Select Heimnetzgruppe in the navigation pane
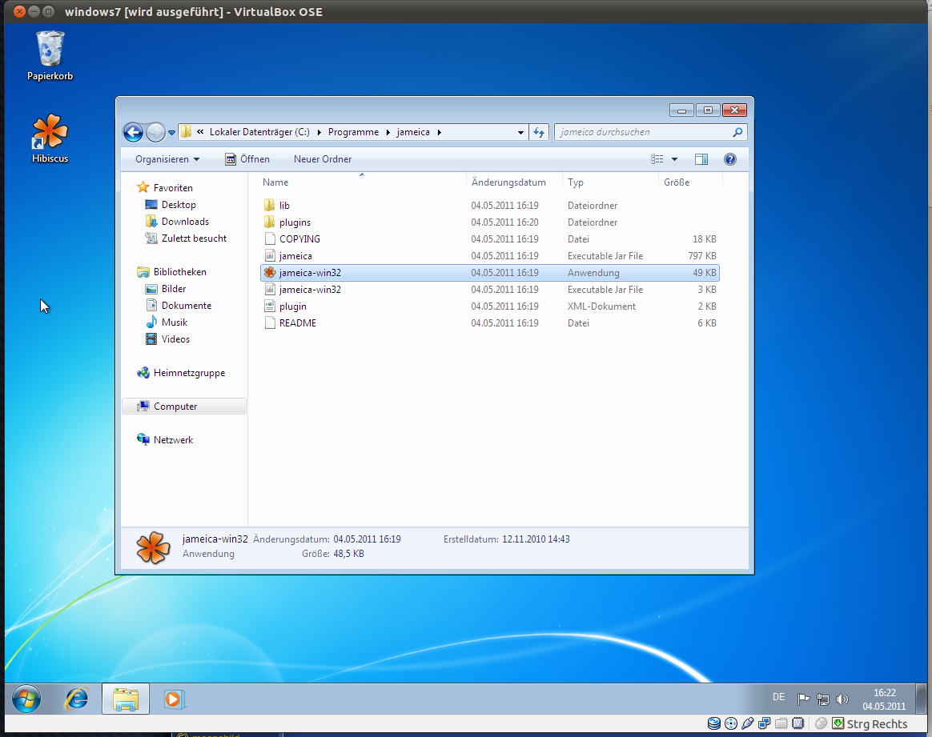 (x=181, y=373)
